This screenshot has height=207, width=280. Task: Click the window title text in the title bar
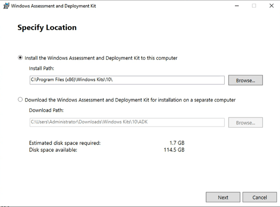(x=53, y=6)
